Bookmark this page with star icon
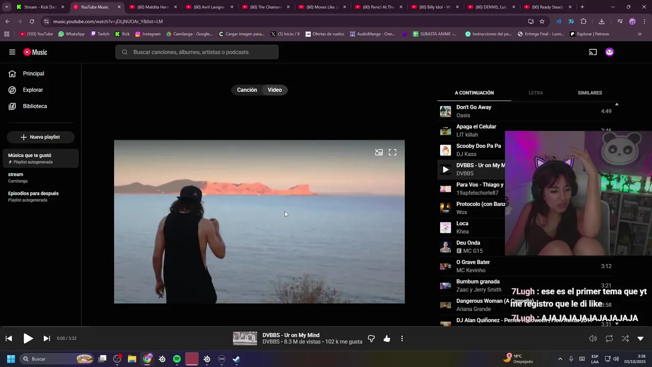The width and height of the screenshot is (652, 367). tap(542, 21)
